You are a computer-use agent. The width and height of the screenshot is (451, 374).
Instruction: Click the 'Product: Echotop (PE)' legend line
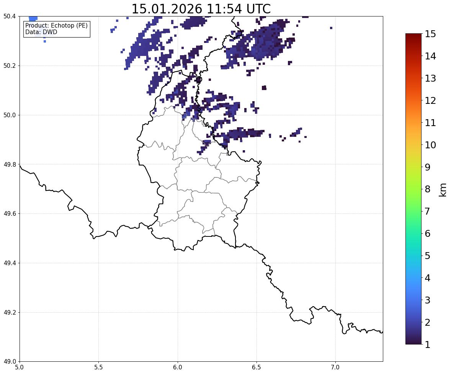tap(56, 25)
